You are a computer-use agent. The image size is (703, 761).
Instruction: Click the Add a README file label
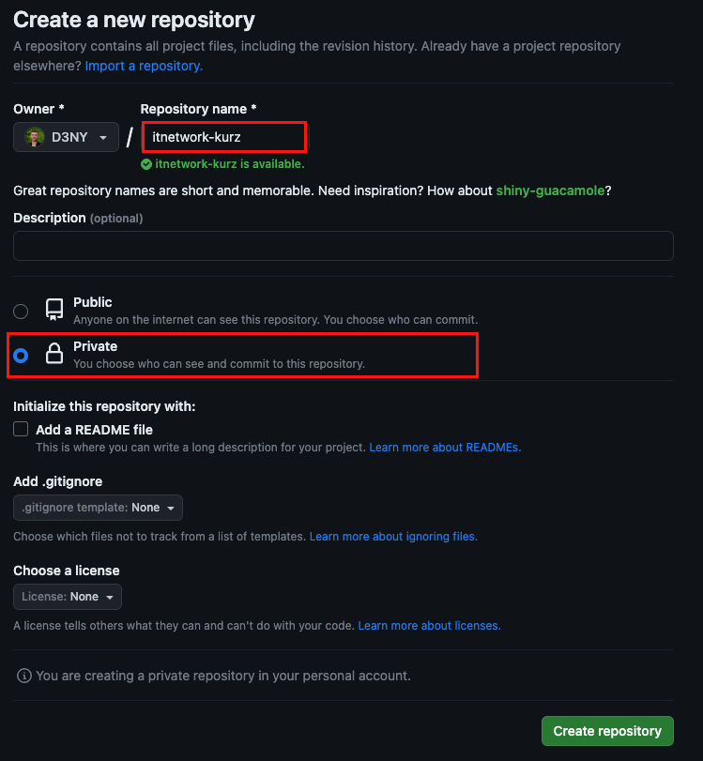click(x=94, y=430)
